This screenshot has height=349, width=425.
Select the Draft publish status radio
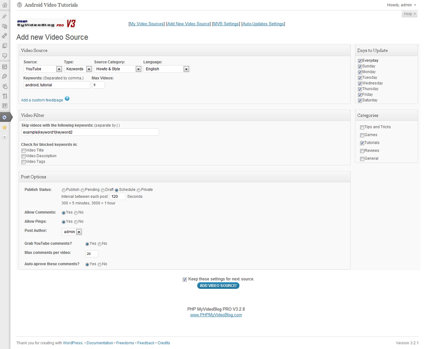click(103, 190)
